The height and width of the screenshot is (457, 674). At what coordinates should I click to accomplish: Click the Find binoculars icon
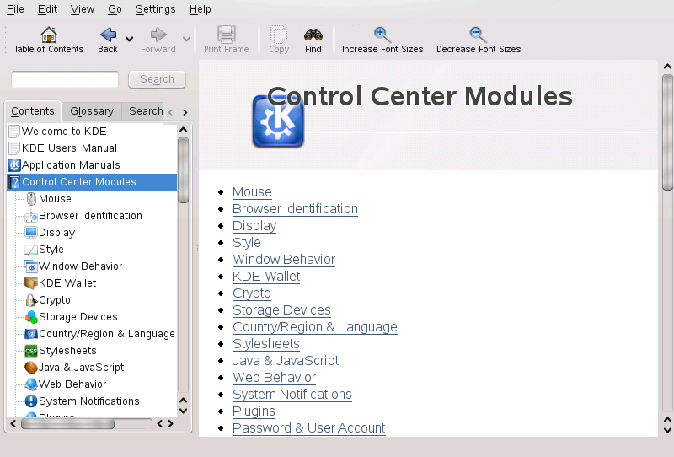[313, 35]
